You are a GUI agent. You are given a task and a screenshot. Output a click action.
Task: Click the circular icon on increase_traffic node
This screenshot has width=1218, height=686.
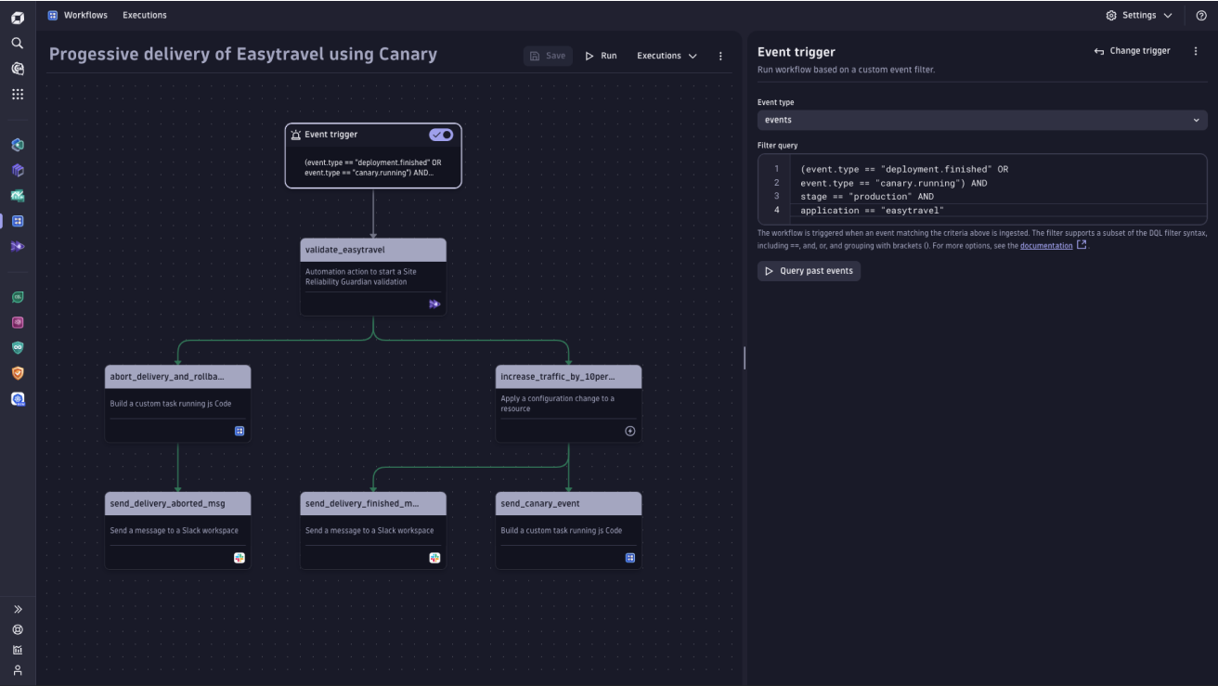pos(630,431)
